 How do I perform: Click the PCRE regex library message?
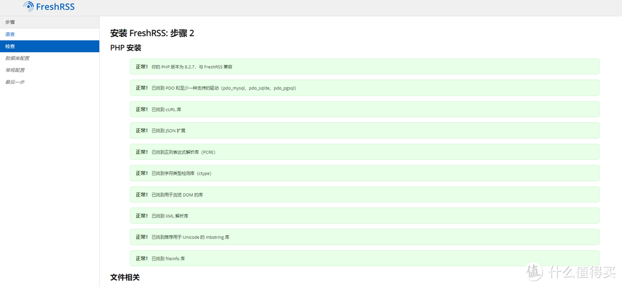[x=365, y=152]
